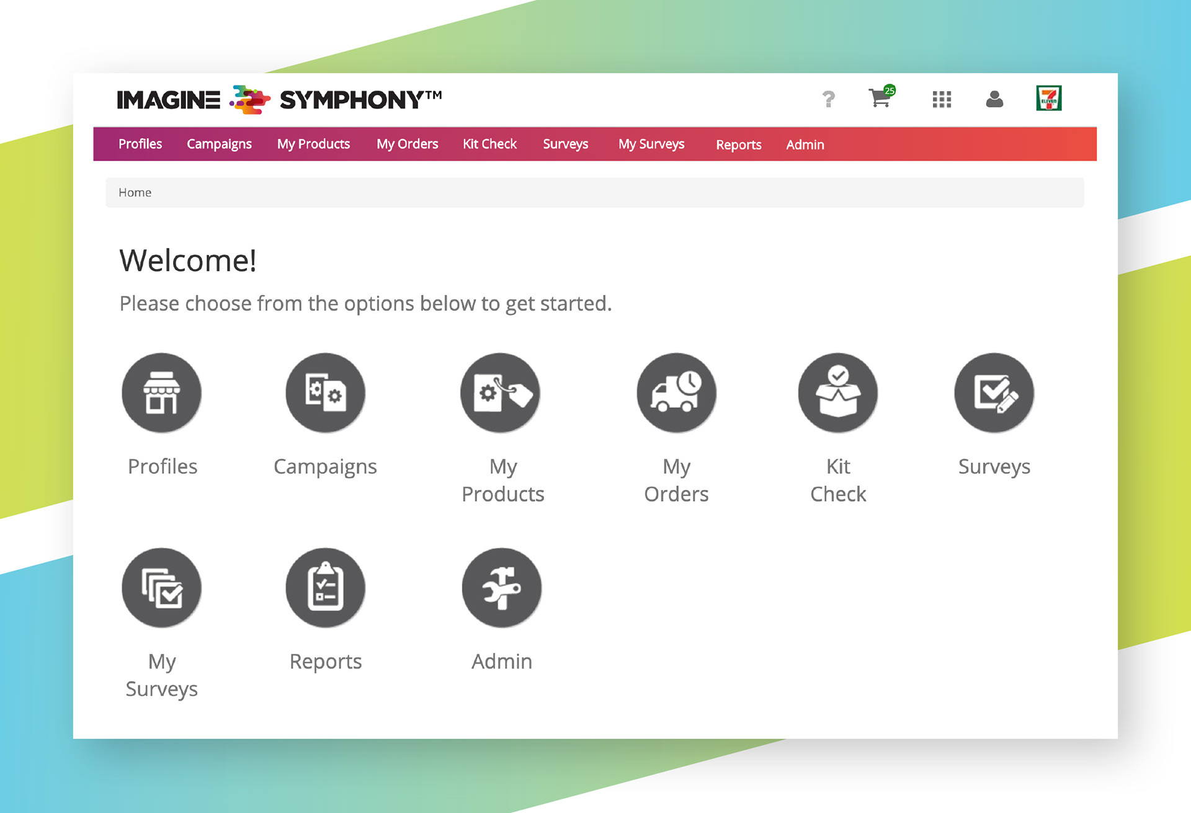
Task: Open the Reports clipboard icon
Action: click(x=326, y=587)
